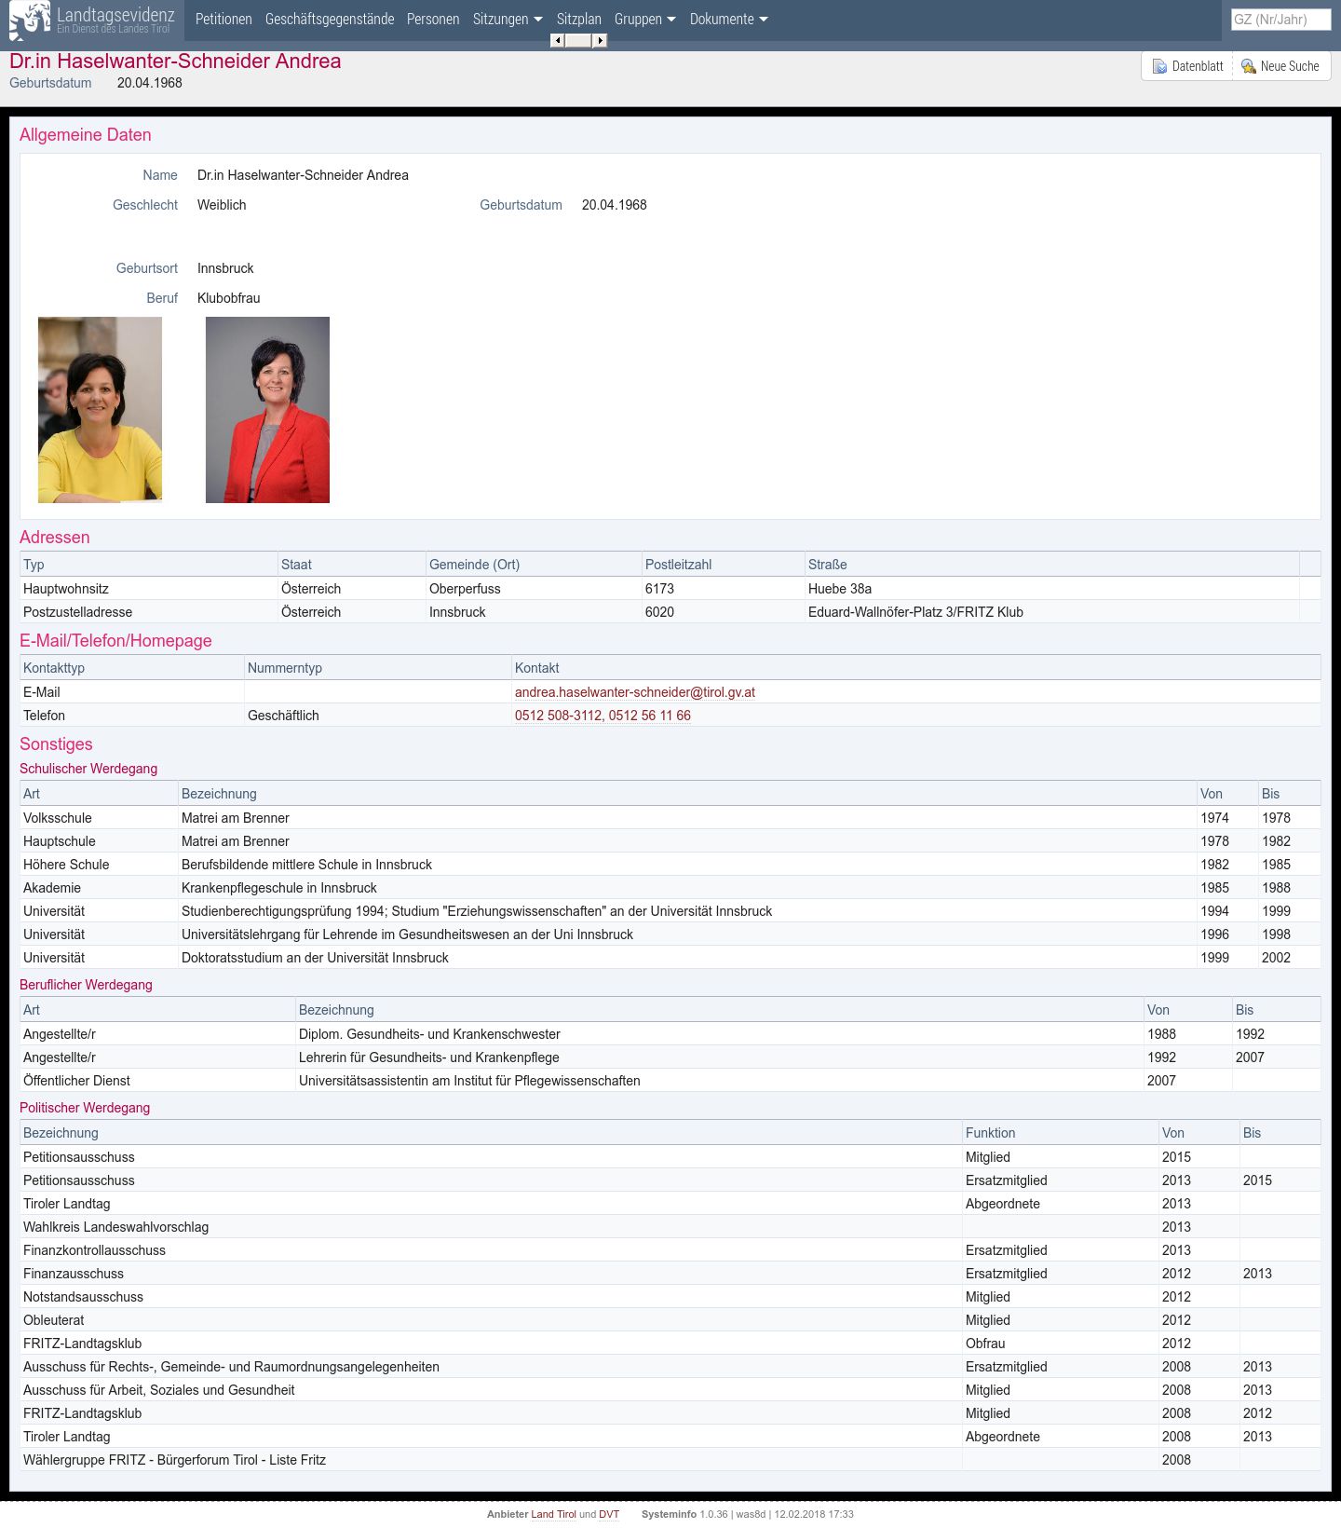Select the Hauptwohnsitz address row
Viewport: 1341px width, 1528px height.
pyautogui.click(x=670, y=589)
